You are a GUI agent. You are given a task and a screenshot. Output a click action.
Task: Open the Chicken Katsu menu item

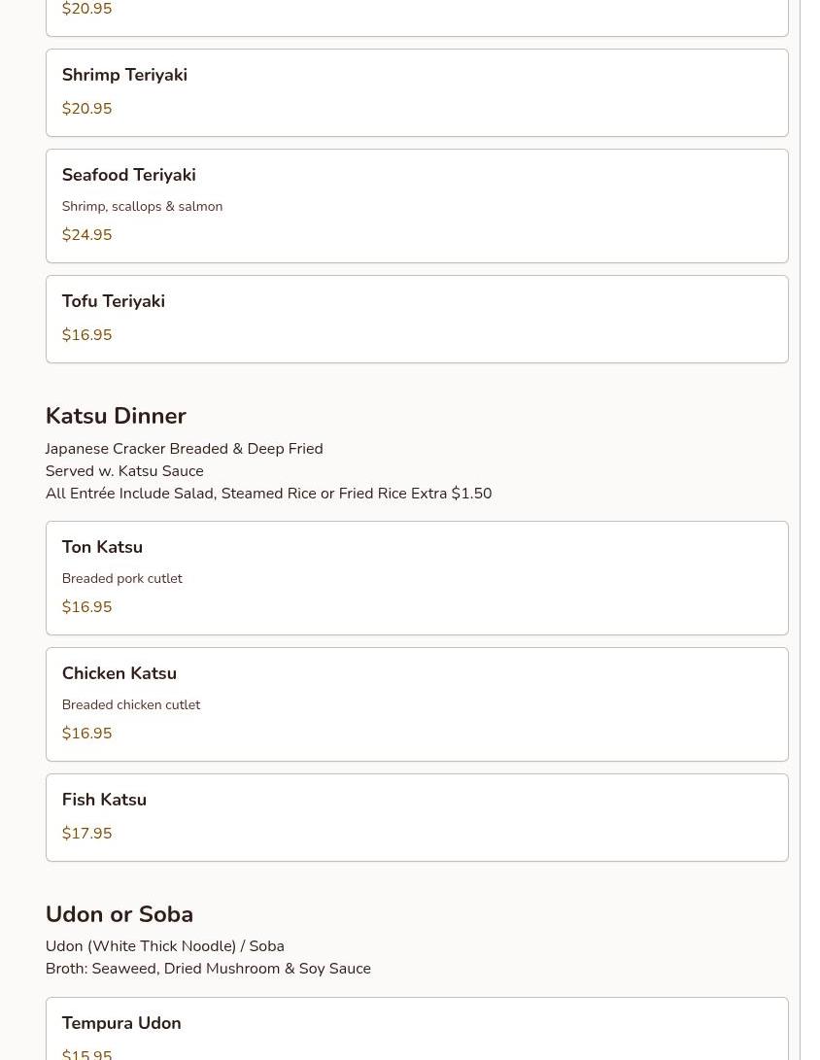(119, 673)
